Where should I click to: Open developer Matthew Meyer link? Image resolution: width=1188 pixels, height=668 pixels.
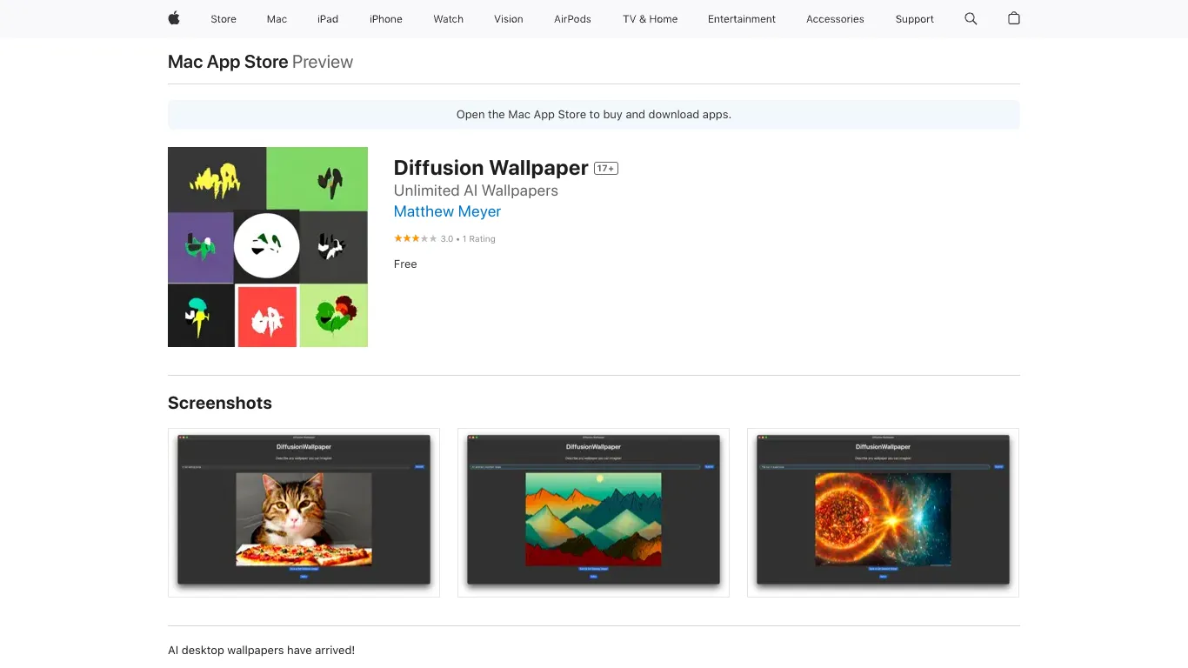coord(447,211)
